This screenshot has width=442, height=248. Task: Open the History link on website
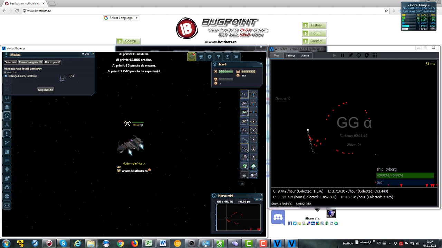coord(314,25)
